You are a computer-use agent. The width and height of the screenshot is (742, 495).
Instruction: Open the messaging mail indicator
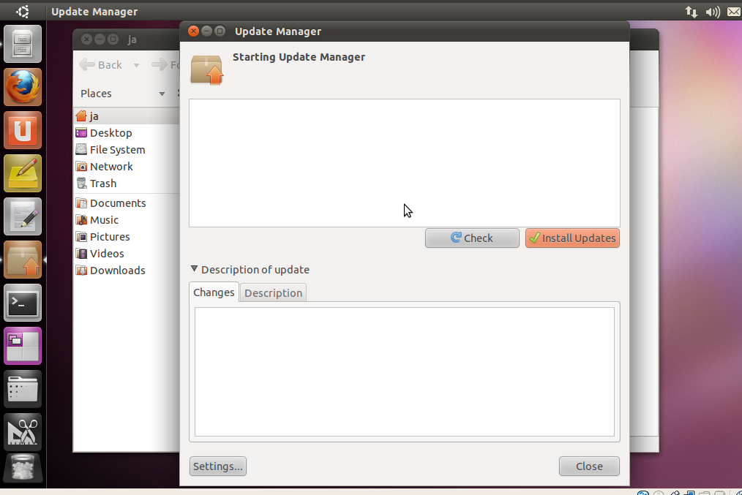coord(734,12)
